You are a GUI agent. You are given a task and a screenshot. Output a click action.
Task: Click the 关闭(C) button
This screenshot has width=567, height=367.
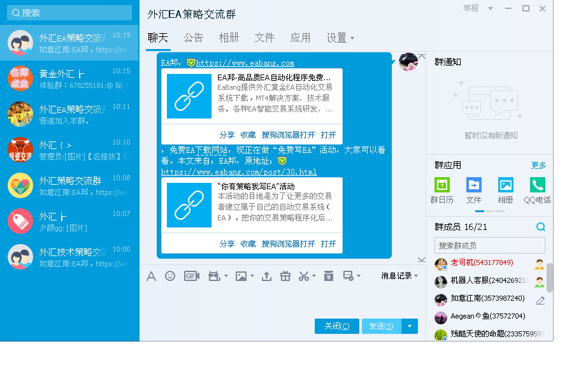[336, 326]
